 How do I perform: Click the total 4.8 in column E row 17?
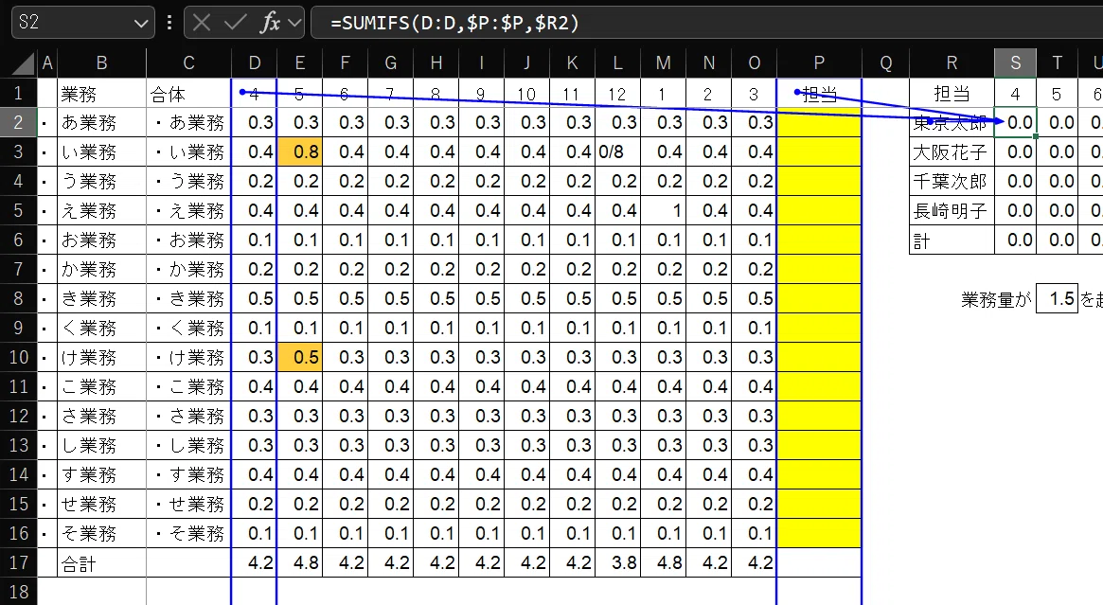(300, 562)
